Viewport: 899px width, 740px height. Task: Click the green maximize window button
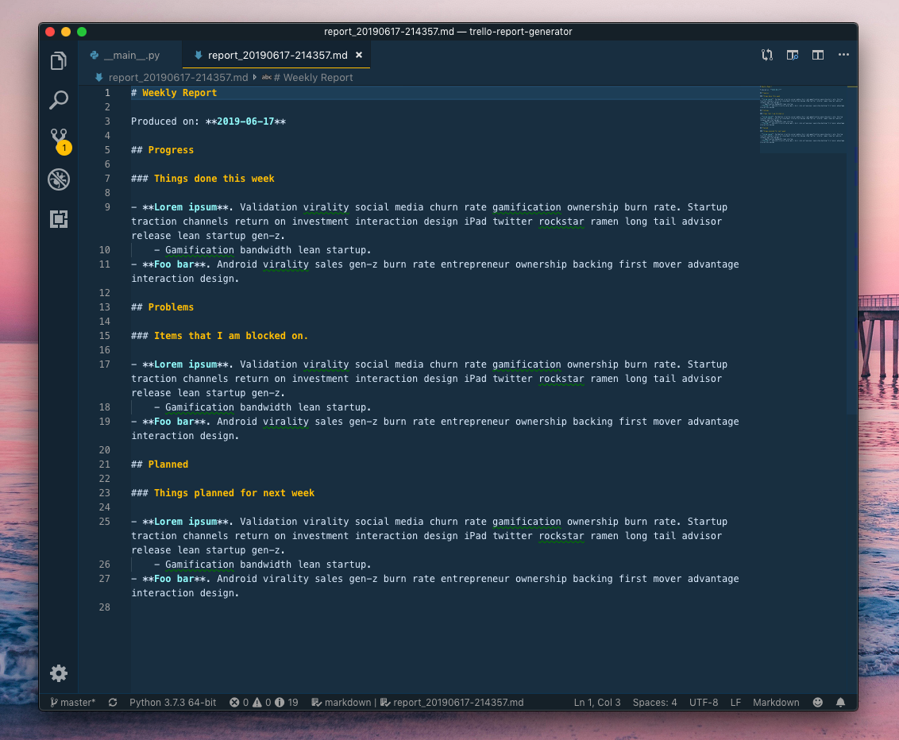[82, 32]
